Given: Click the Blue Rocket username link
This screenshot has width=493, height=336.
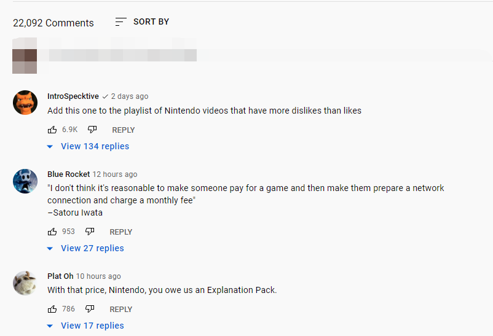Looking at the screenshot, I should [x=68, y=174].
